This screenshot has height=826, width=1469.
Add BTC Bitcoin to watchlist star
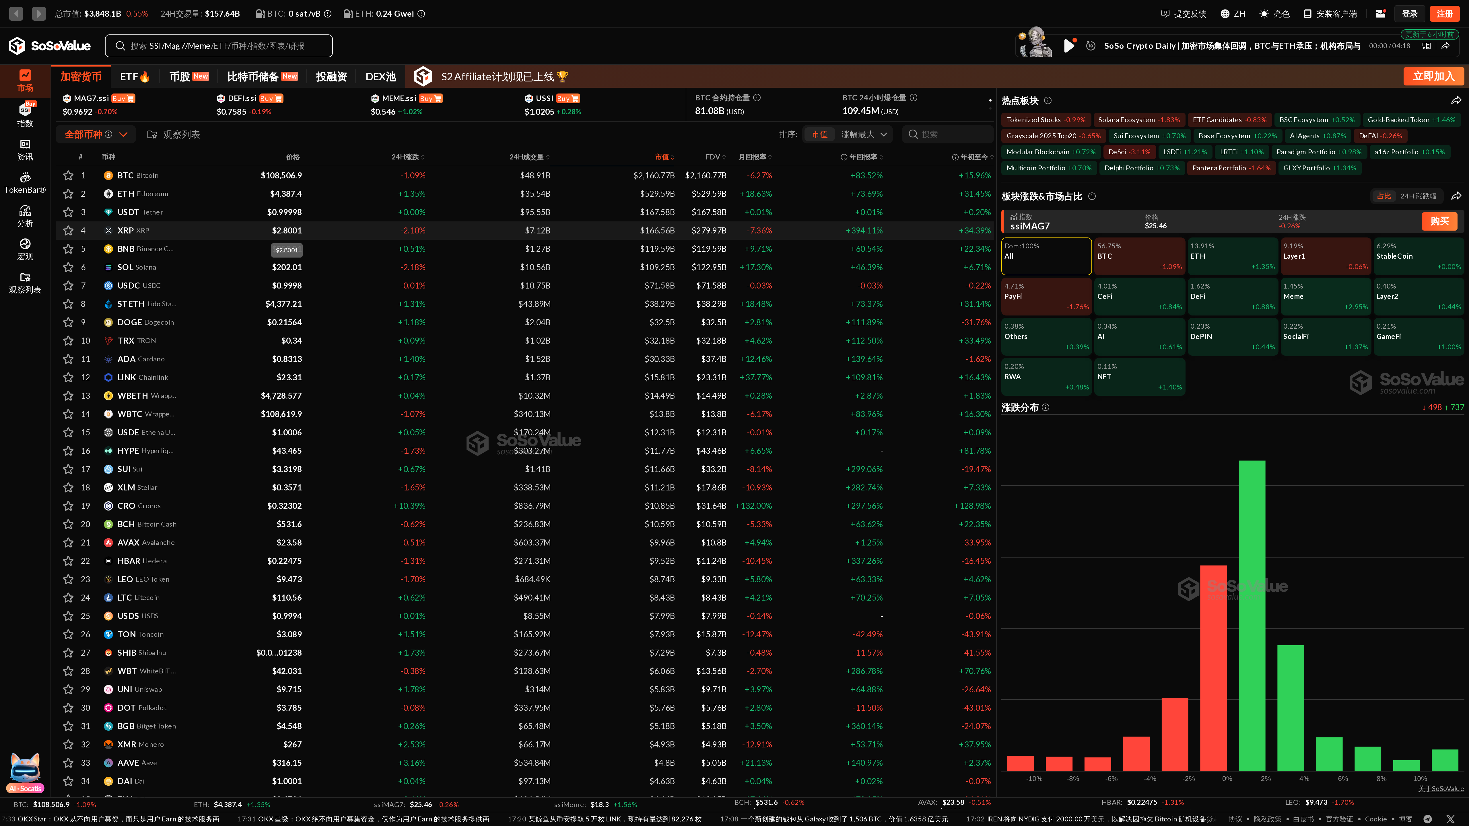[69, 176]
